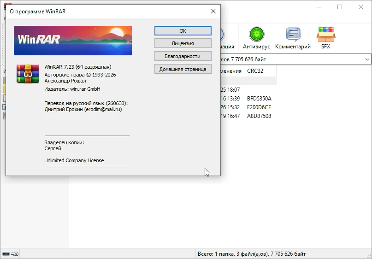372x259 pixels.
Task: Click the SFX toolbar icon
Action: pyautogui.click(x=326, y=38)
